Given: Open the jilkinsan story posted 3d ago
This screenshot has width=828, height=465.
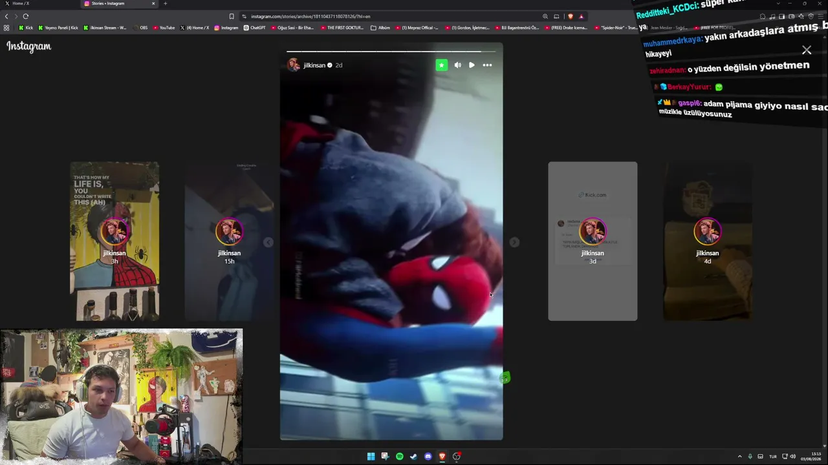Looking at the screenshot, I should click(593, 241).
